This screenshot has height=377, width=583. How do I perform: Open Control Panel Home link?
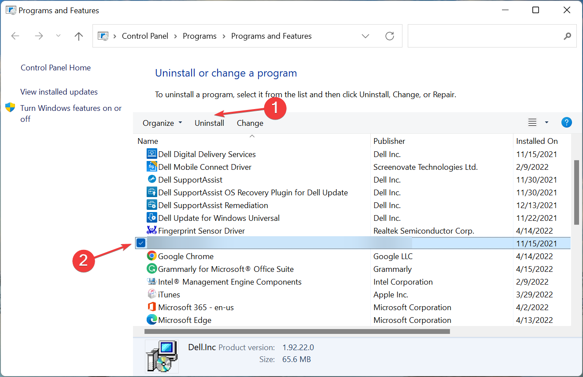point(55,68)
